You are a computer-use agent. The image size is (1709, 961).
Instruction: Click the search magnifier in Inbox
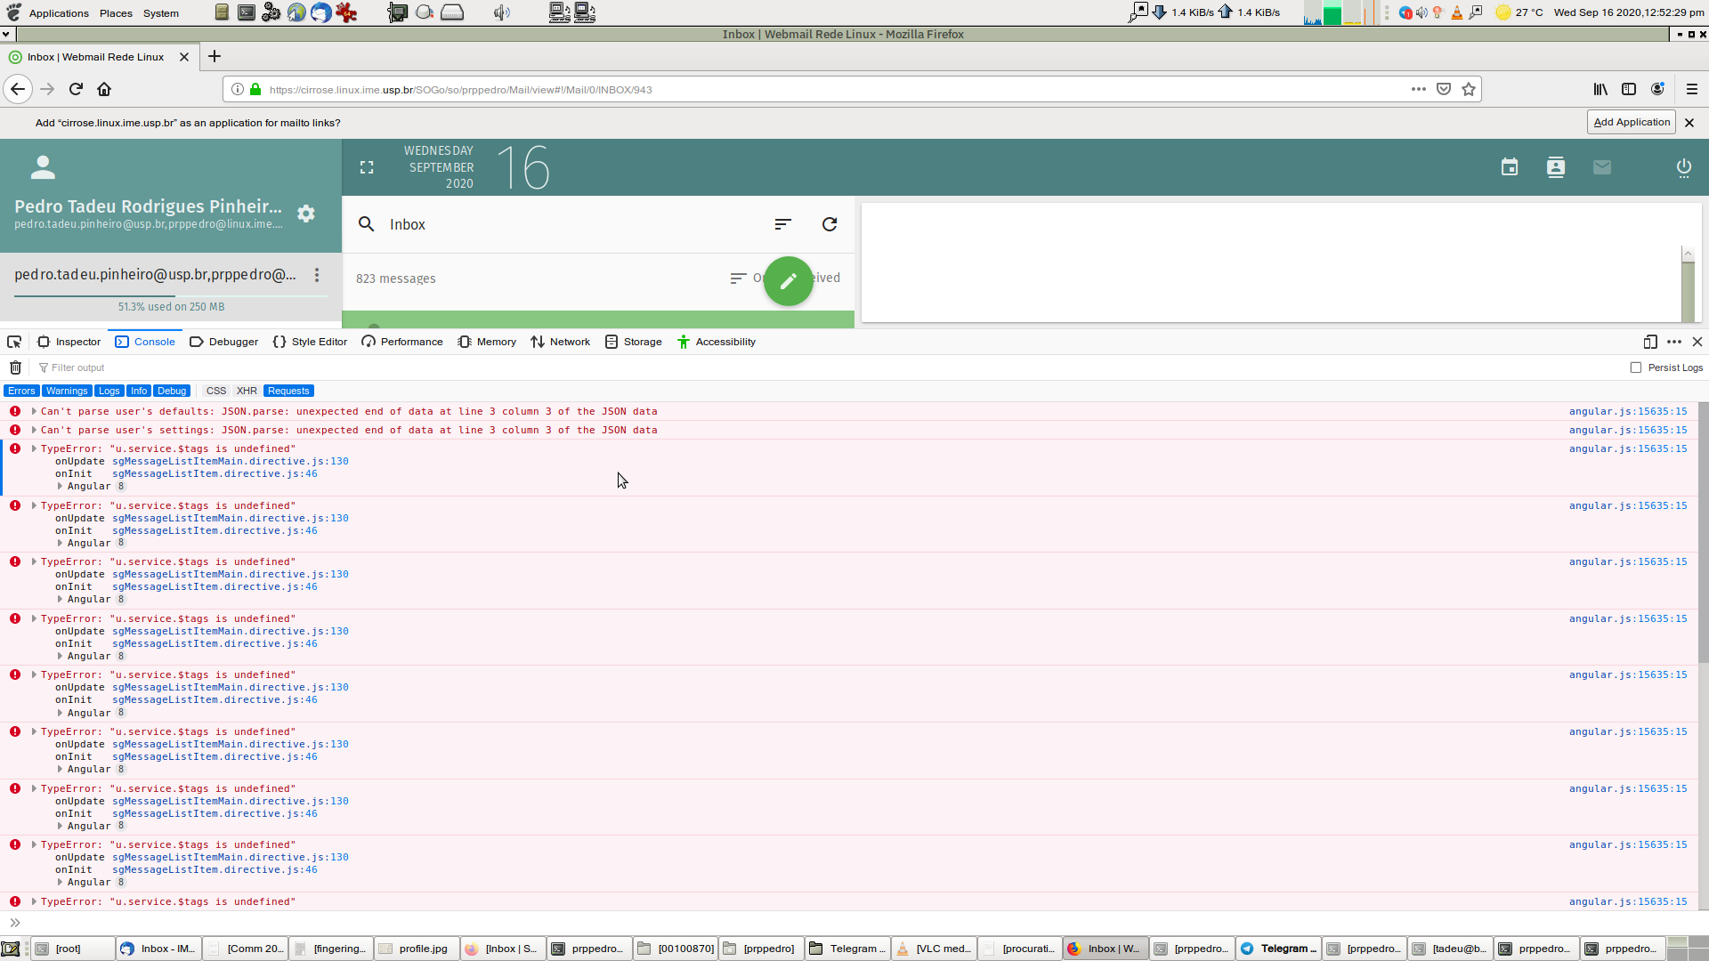pyautogui.click(x=366, y=224)
